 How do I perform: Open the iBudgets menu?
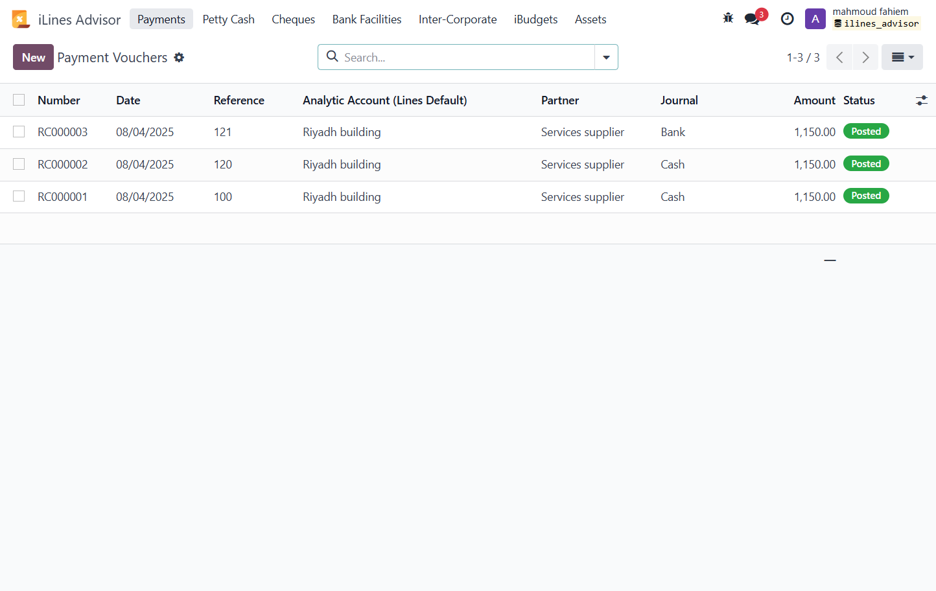(x=536, y=19)
